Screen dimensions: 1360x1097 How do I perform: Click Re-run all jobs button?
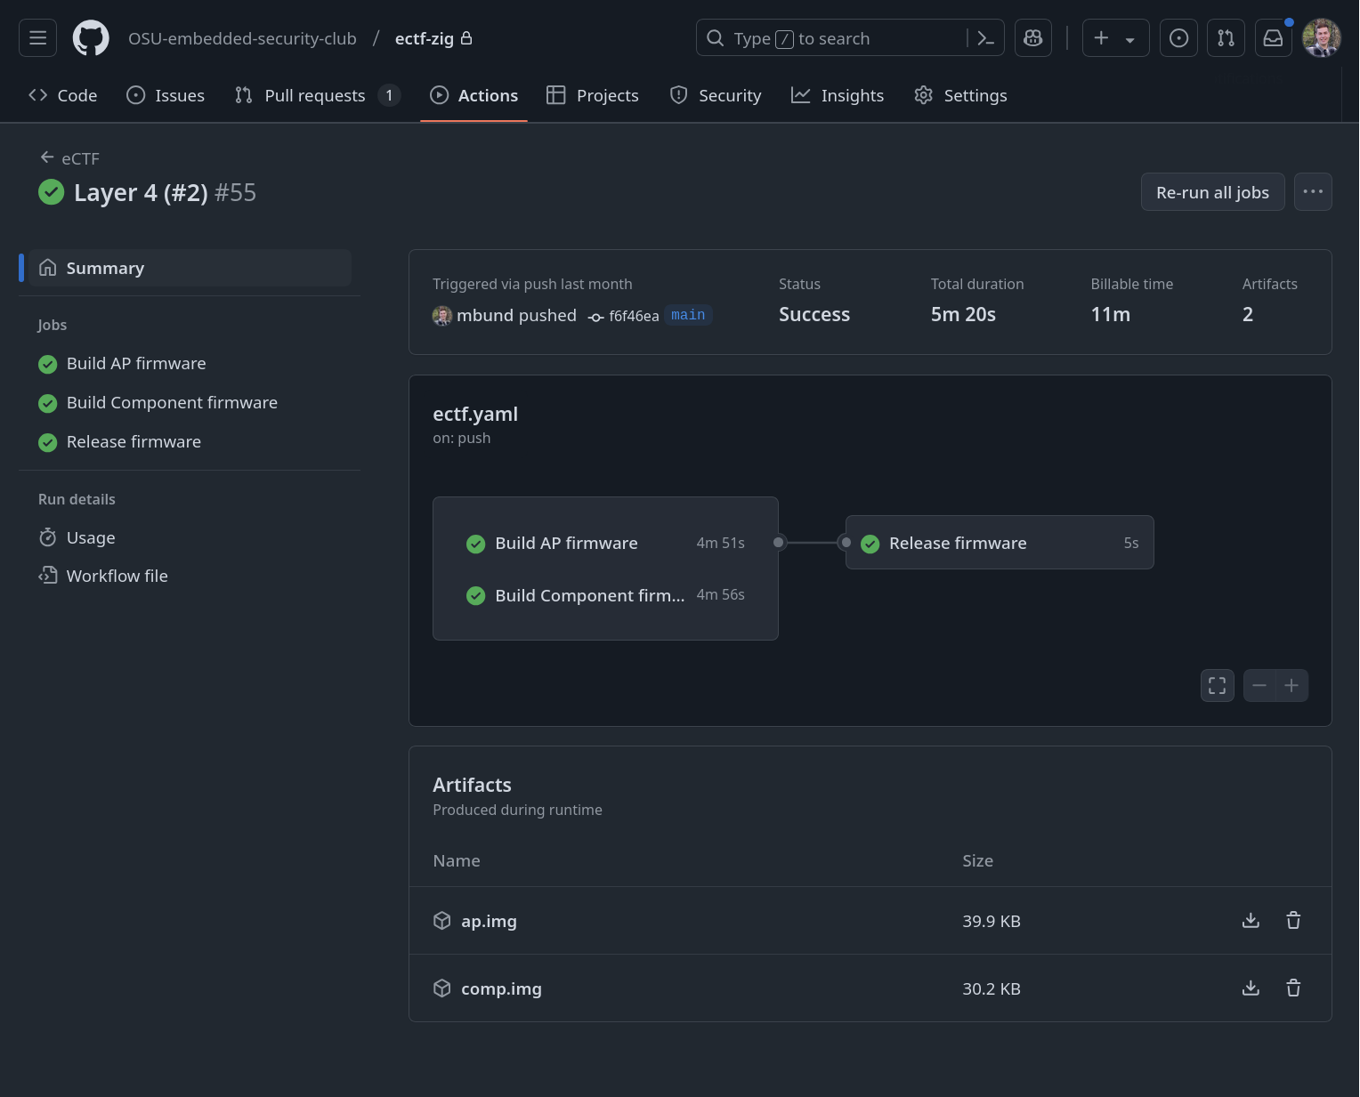1212,192
